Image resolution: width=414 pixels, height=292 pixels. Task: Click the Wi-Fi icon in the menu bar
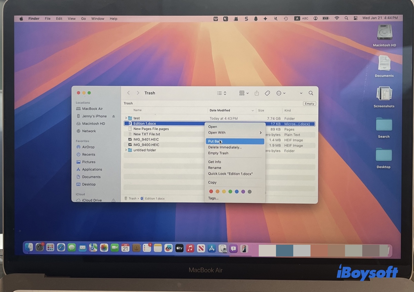[x=337, y=18]
